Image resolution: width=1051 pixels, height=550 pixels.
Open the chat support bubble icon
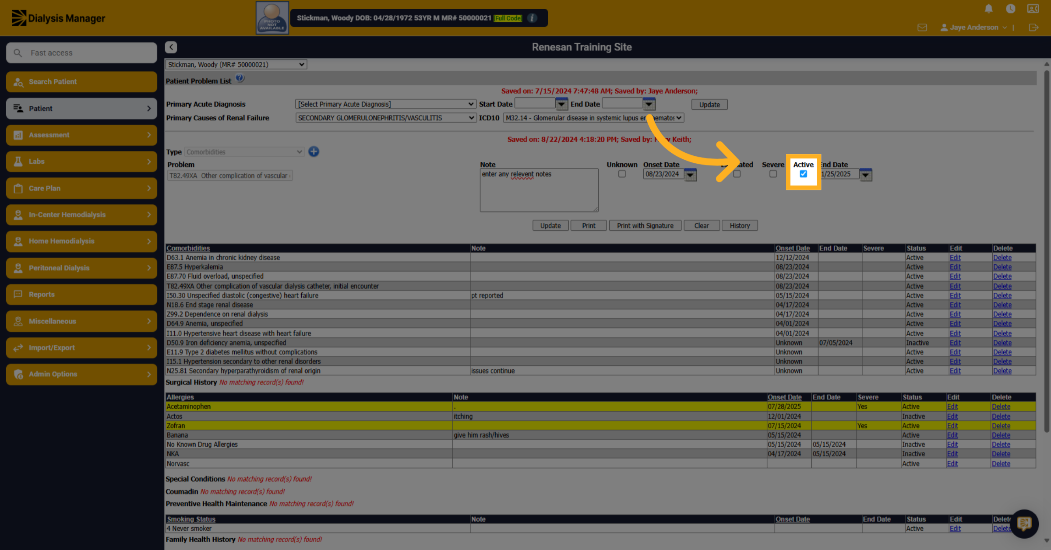pos(1024,523)
